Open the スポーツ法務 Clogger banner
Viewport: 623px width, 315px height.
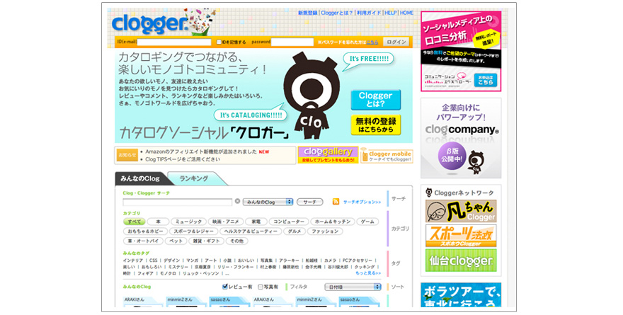(461, 236)
